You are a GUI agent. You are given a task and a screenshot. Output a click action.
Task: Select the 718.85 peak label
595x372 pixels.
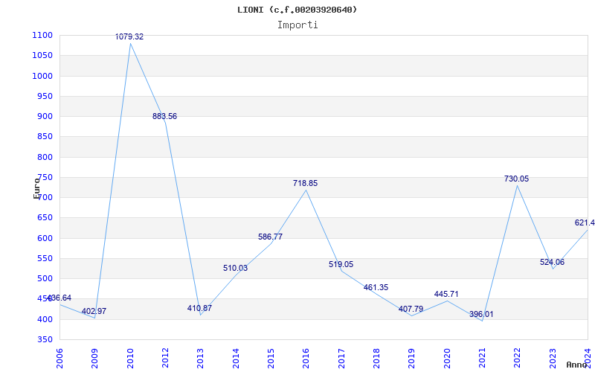(x=305, y=183)
